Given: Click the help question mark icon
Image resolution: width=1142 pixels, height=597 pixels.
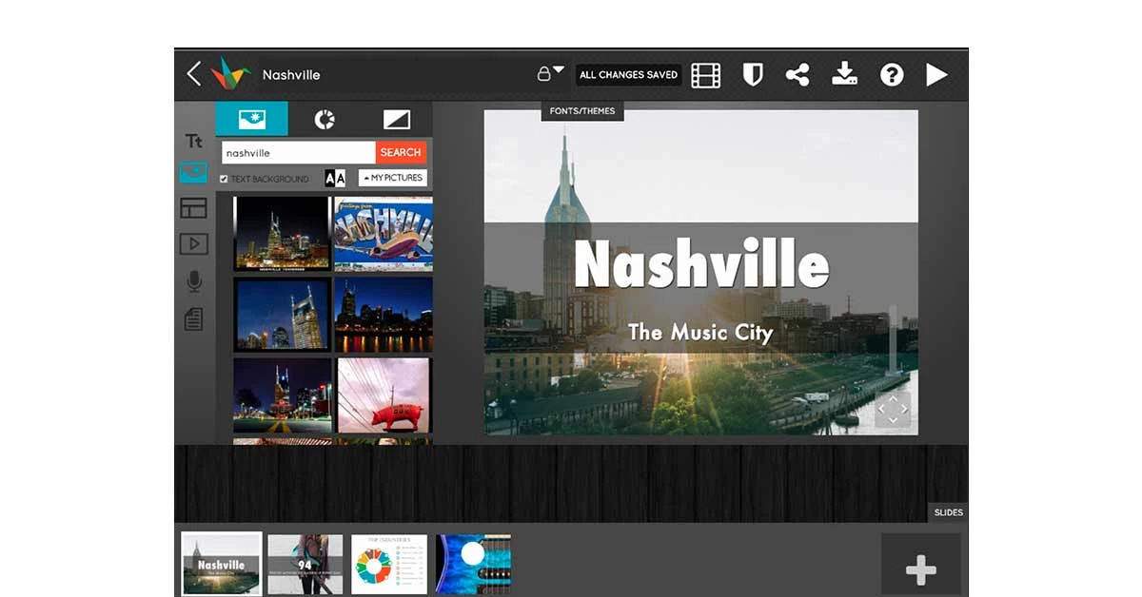Looking at the screenshot, I should (x=892, y=74).
